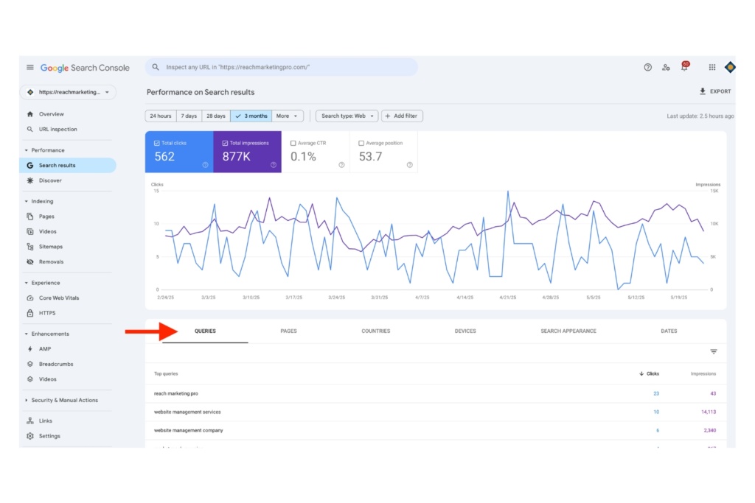Click the Export button
The width and height of the screenshot is (755, 503).
tap(715, 91)
